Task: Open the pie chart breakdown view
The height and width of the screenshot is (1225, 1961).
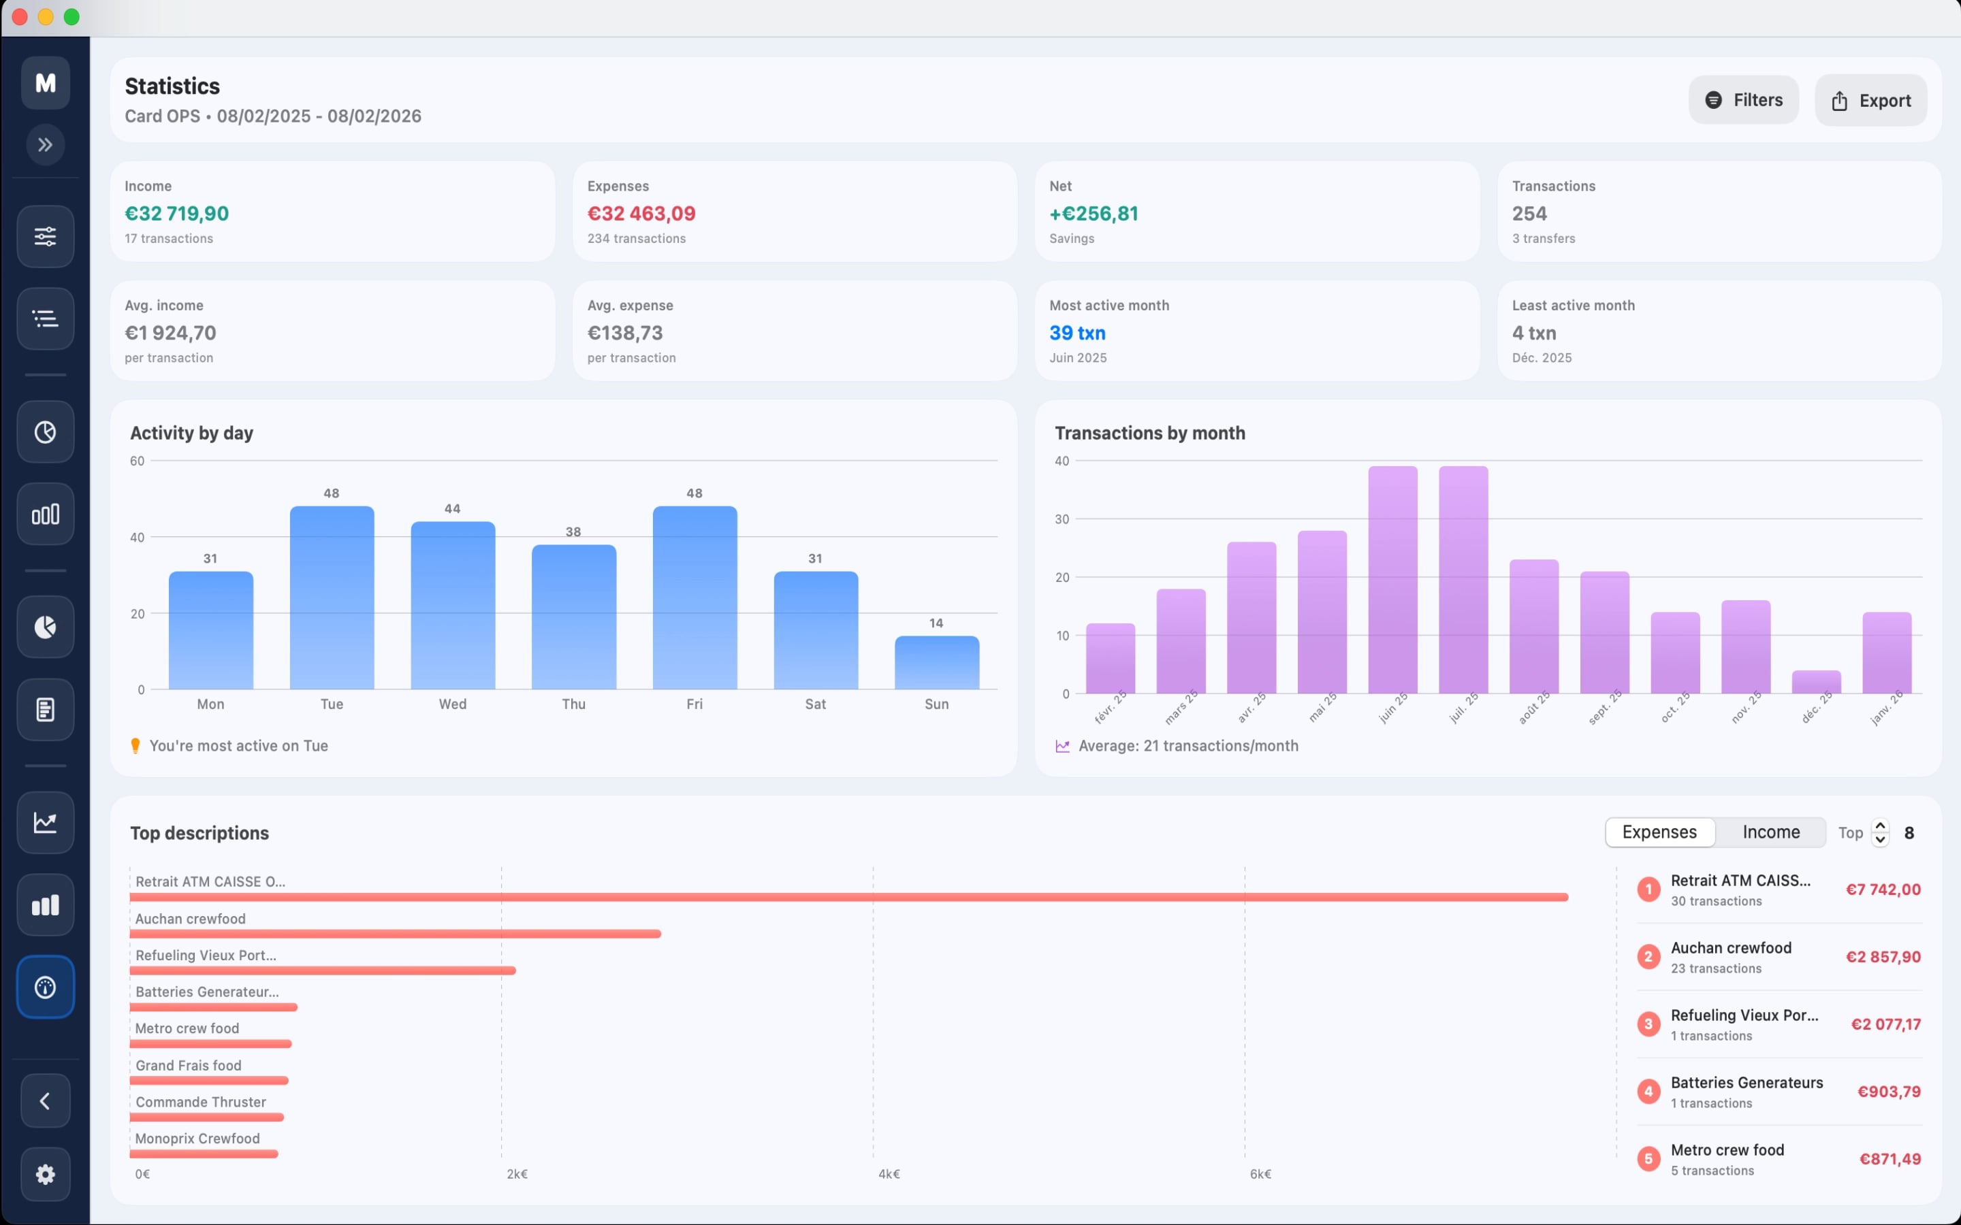Action: pyautogui.click(x=46, y=626)
